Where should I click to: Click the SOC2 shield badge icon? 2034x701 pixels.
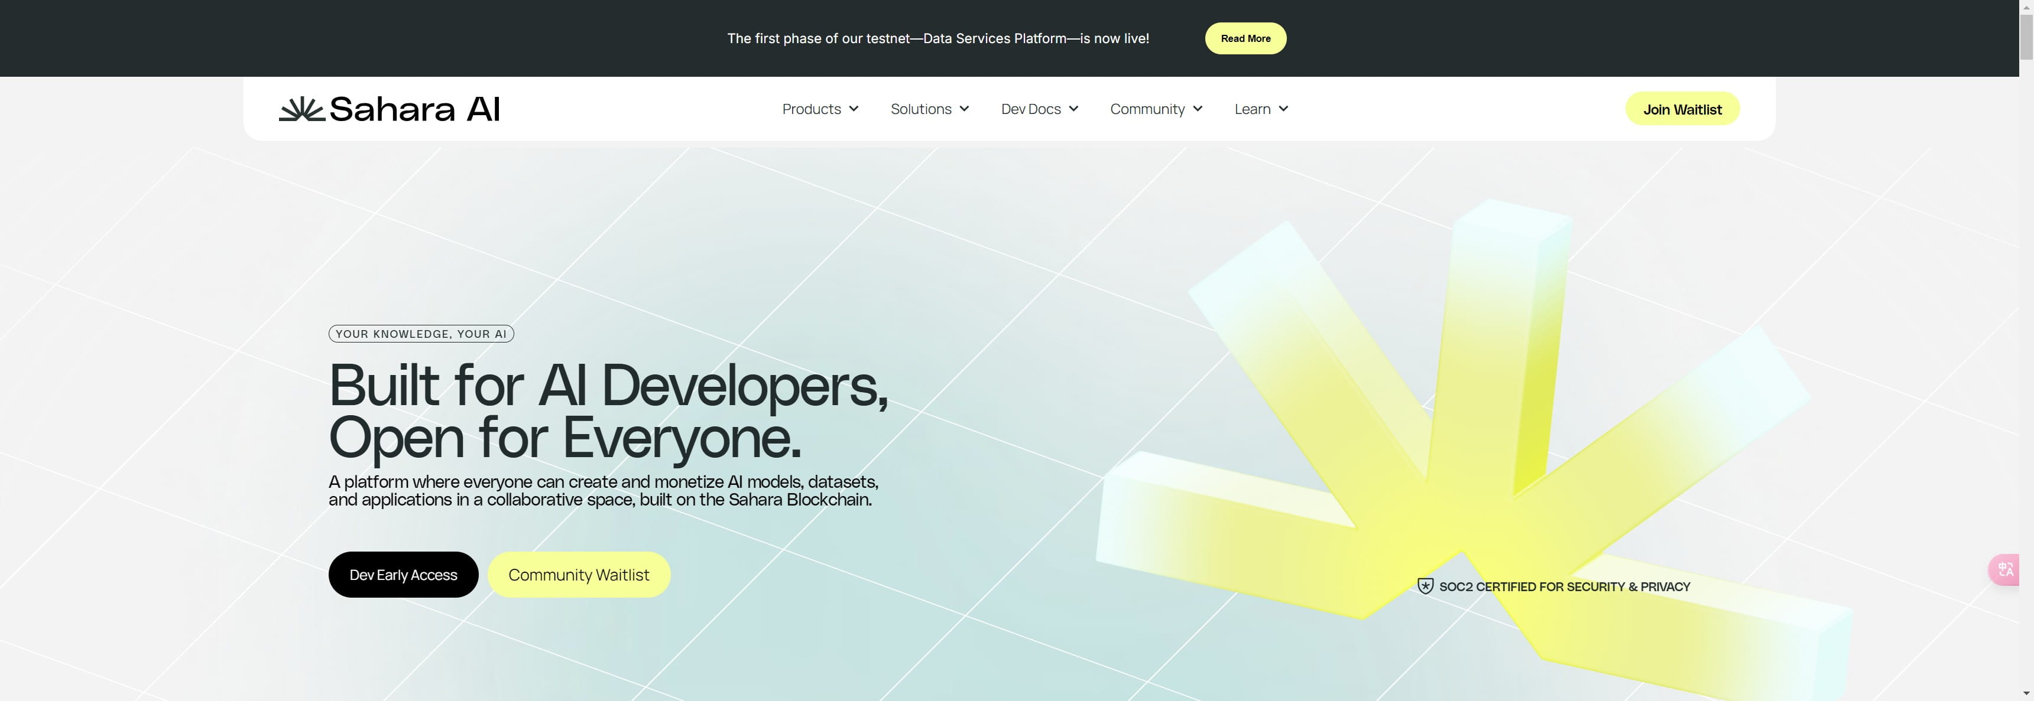click(x=1425, y=586)
